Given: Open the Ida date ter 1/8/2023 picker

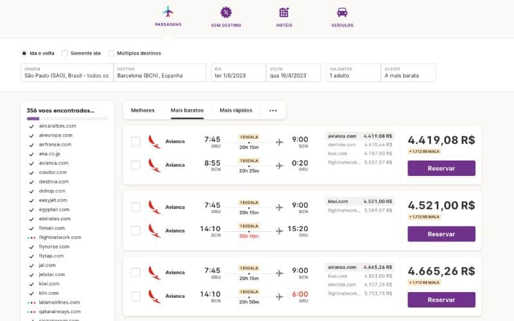Looking at the screenshot, I should [x=238, y=73].
